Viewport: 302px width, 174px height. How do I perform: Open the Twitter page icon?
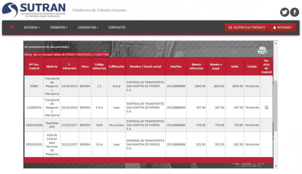pos(285,12)
